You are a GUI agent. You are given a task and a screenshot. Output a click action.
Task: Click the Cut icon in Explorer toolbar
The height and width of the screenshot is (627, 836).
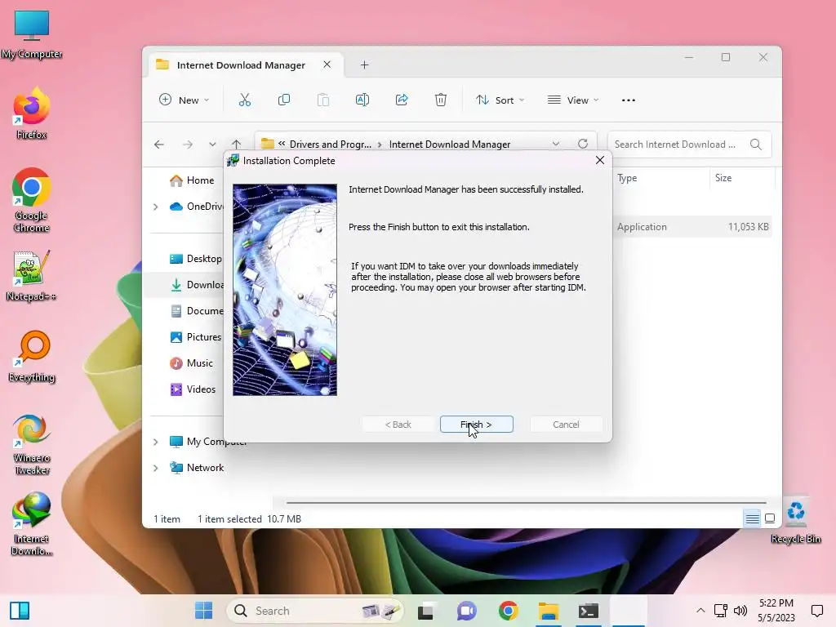(245, 100)
